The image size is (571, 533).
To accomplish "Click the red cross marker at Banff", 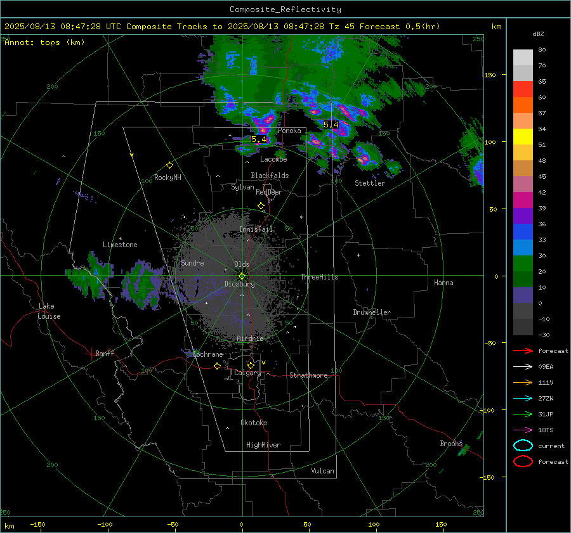I will pos(91,354).
